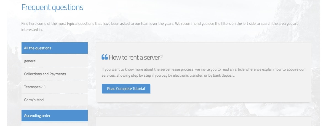Screen dimensions: 331x126
Task: Click empty space right of Read Complete Tutorial
Action: [x=229, y=89]
